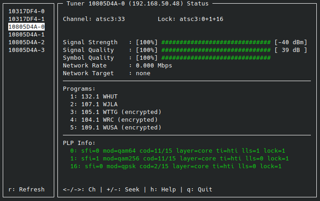Screen dimensions: 320x201
Task: Select tuner 10317DF4-1 in the list
Action: point(26,19)
